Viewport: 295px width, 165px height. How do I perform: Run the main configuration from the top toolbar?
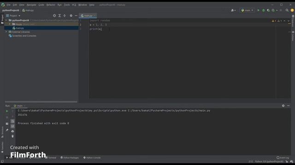[259, 10]
